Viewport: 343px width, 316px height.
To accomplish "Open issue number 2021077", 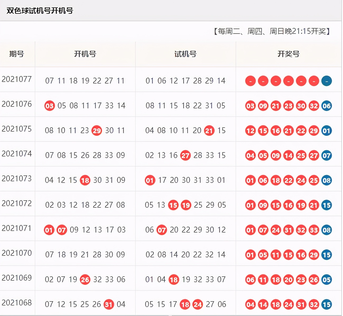I will pyautogui.click(x=17, y=79).
